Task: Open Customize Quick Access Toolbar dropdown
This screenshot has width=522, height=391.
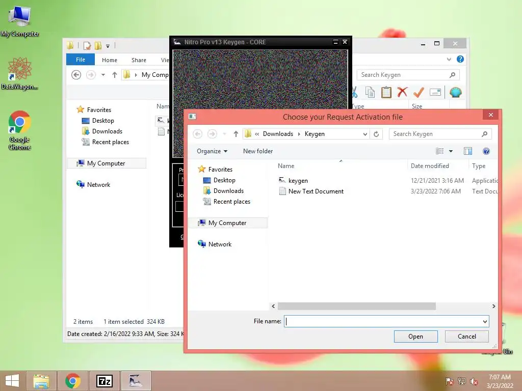Action: (108, 46)
